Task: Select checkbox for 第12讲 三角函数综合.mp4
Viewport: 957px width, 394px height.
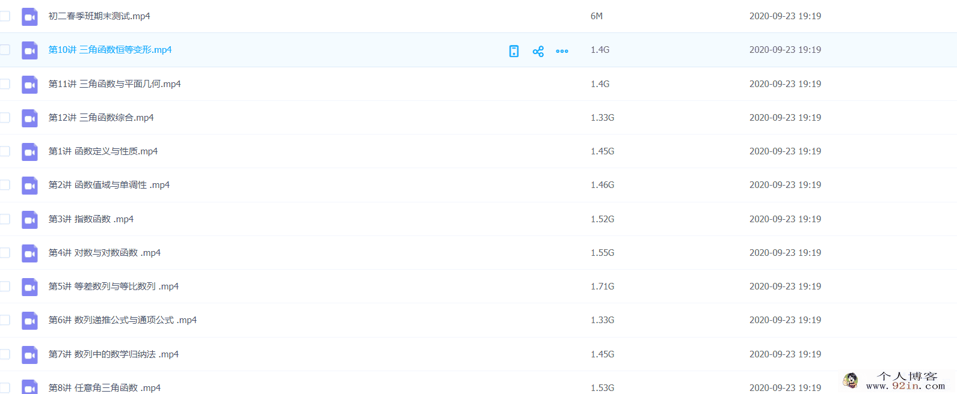Action: (5, 117)
